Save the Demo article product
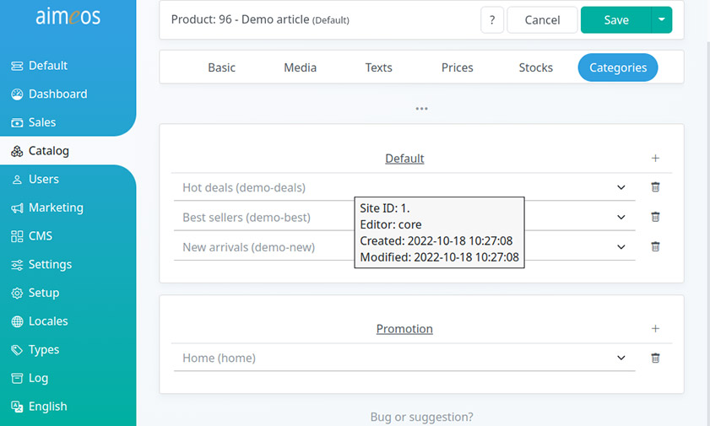This screenshot has width=710, height=426. click(615, 20)
